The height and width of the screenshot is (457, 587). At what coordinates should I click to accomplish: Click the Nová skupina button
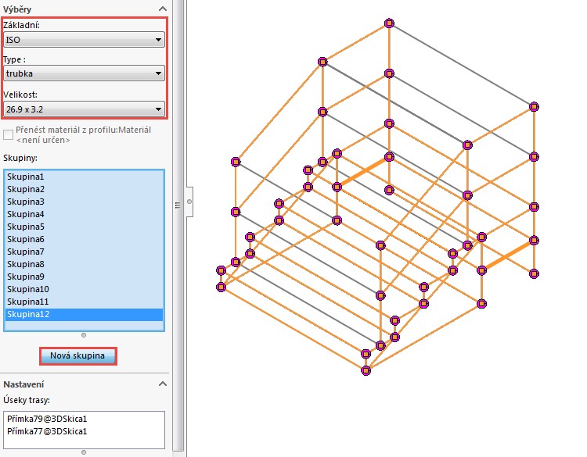tap(77, 355)
